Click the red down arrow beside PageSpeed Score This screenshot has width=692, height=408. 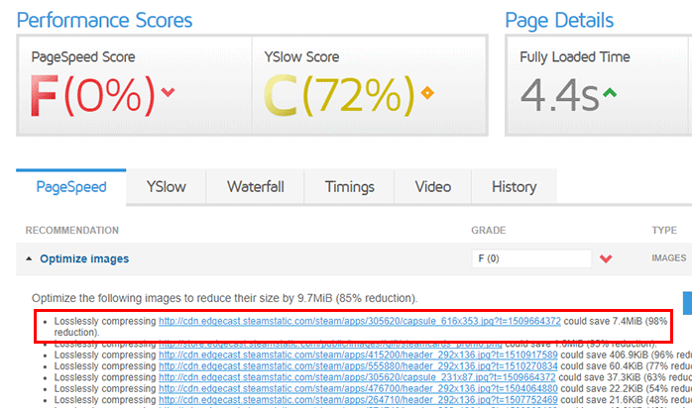click(x=168, y=92)
